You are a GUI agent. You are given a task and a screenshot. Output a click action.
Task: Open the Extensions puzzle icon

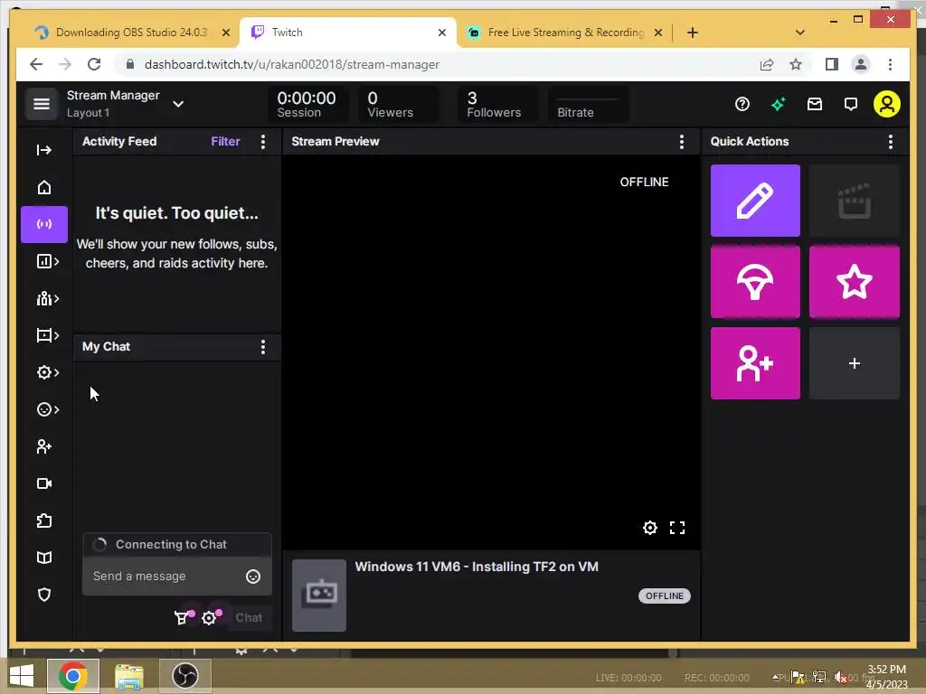(44, 520)
